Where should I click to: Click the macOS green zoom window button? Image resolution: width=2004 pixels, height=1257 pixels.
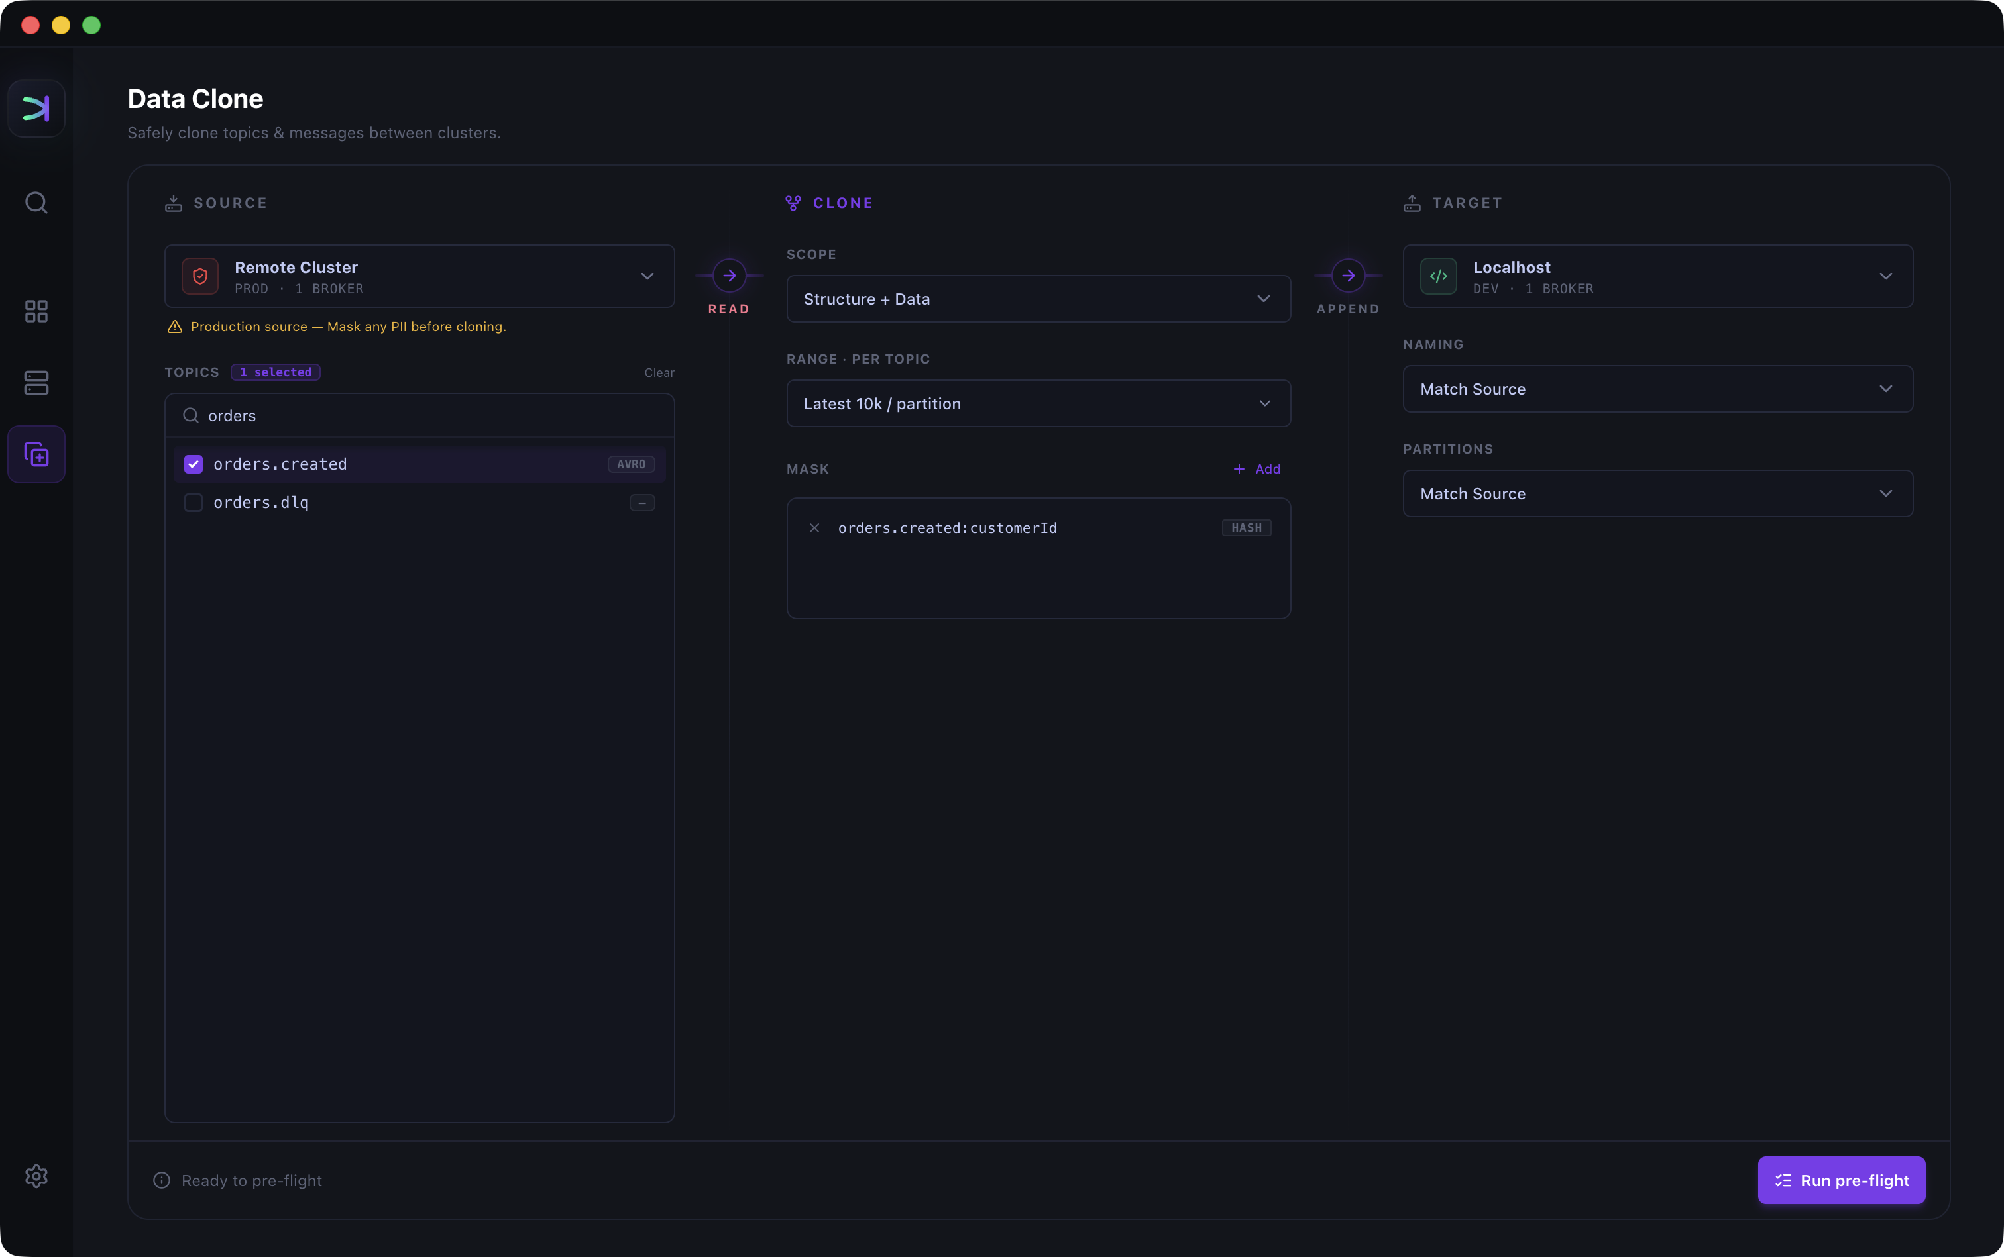[91, 25]
